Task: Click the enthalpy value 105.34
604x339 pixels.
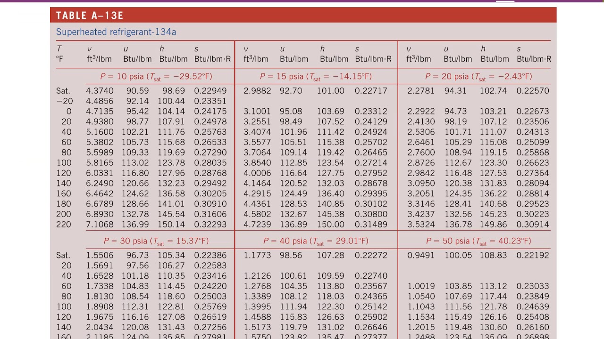Action: (171, 255)
